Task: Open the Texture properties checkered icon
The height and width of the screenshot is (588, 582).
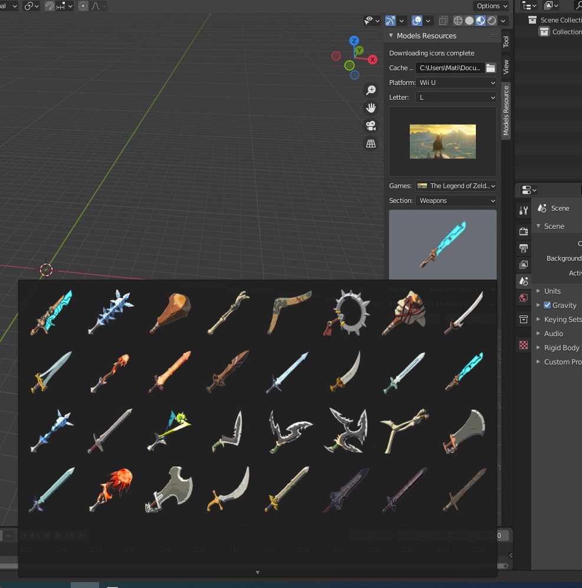Action: click(524, 345)
